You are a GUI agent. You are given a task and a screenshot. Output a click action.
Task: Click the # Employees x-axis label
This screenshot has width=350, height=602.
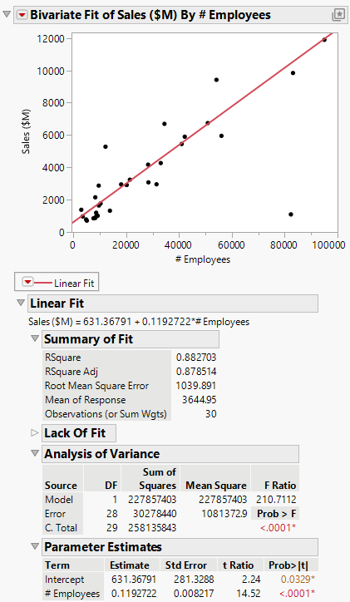tap(203, 259)
